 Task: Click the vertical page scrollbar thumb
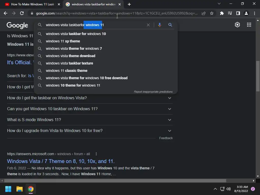click(258, 76)
